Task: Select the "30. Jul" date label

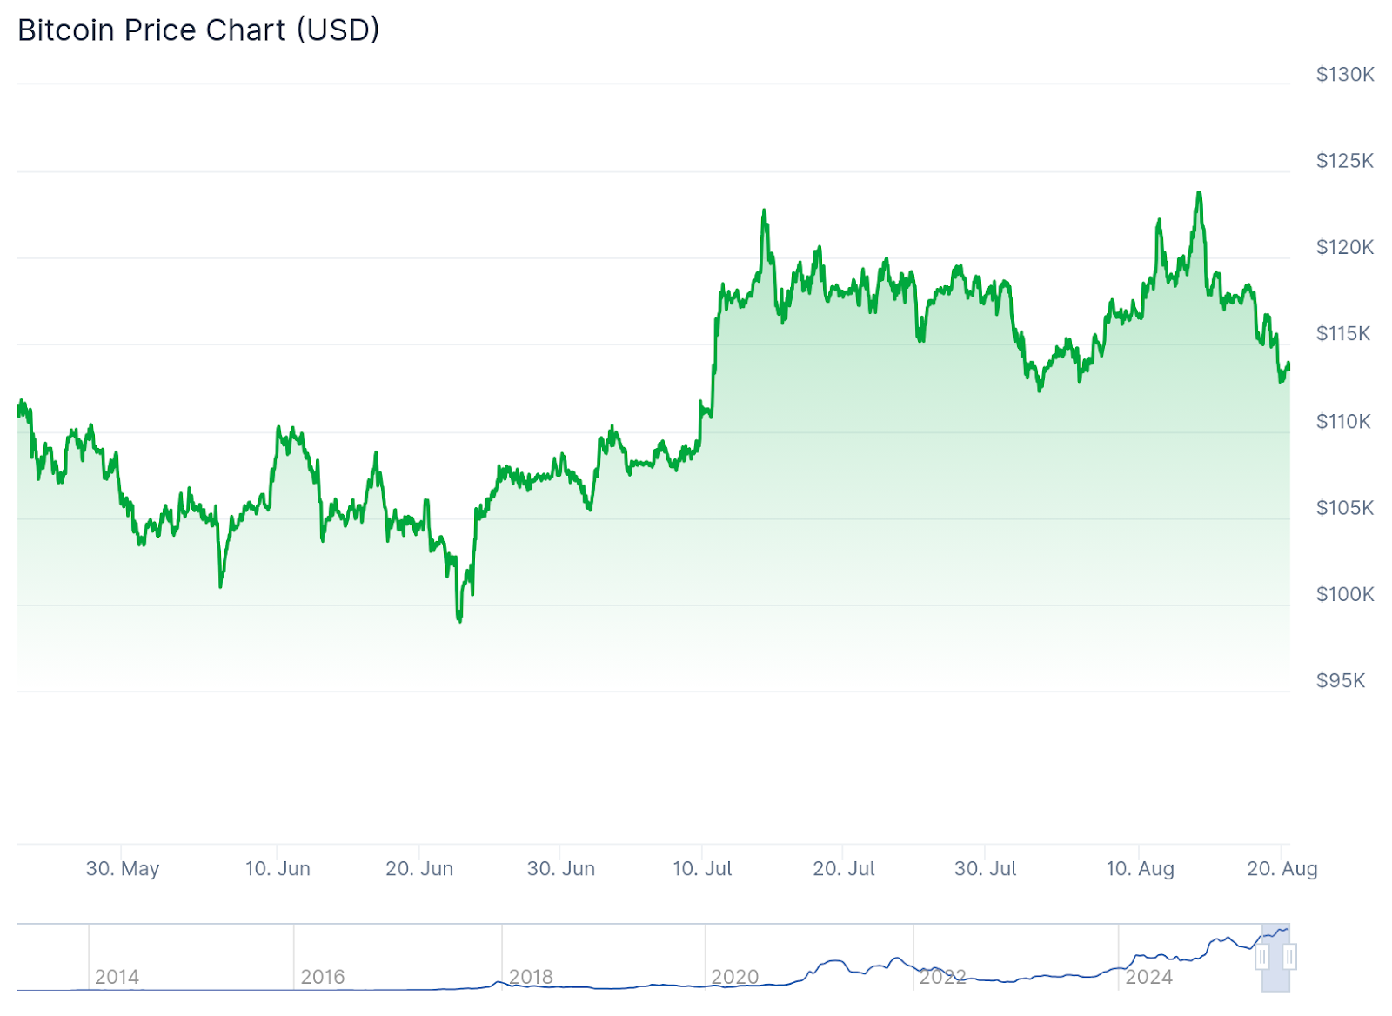Action: [985, 868]
